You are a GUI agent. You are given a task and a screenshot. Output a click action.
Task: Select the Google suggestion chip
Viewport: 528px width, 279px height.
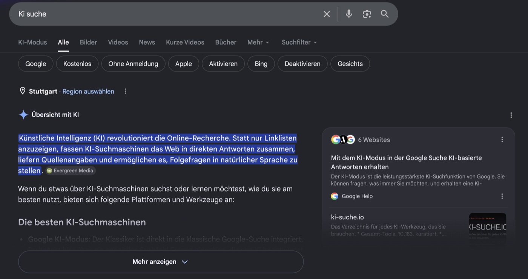[x=36, y=64]
